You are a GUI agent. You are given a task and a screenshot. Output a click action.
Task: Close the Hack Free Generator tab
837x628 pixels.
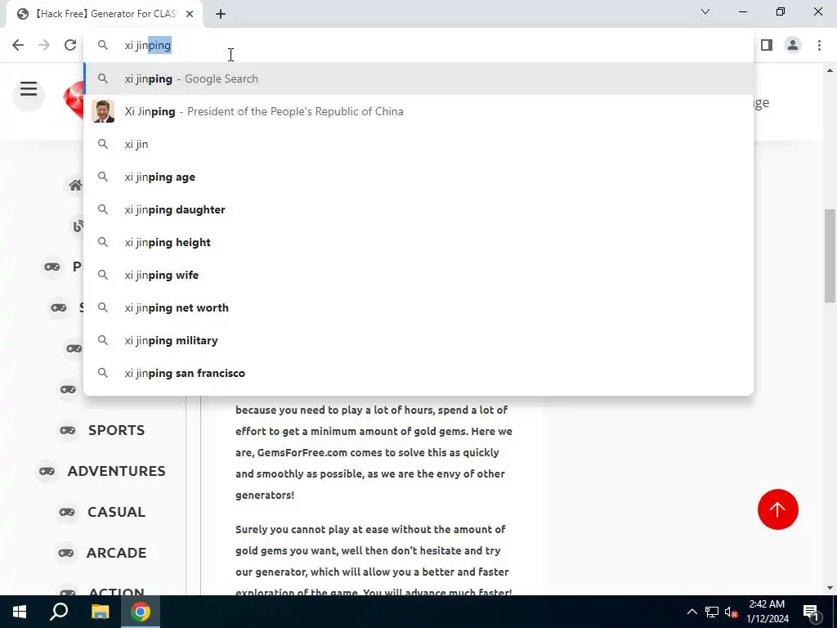190,14
